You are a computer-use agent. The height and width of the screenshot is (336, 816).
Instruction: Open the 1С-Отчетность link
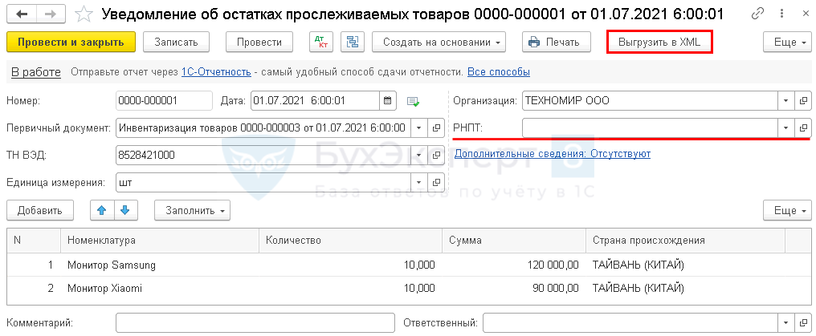point(216,72)
